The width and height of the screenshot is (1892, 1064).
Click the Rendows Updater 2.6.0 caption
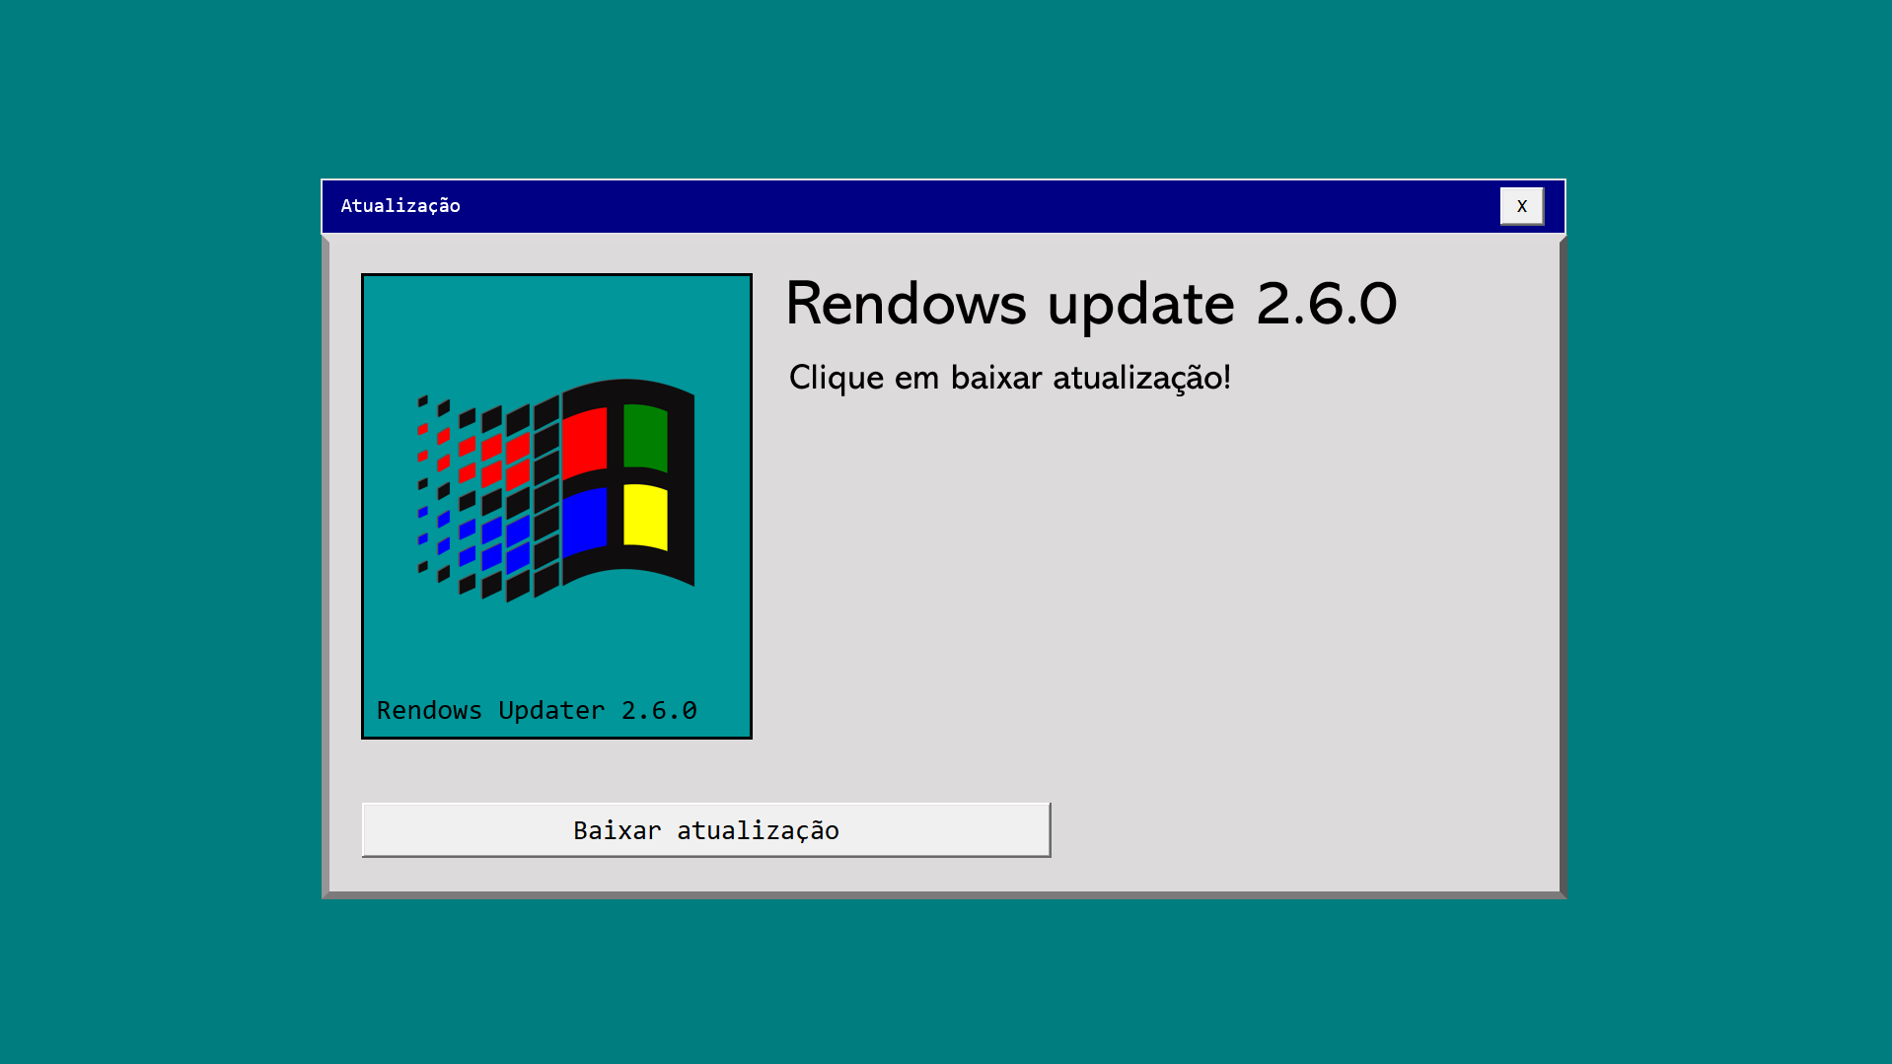pos(537,710)
